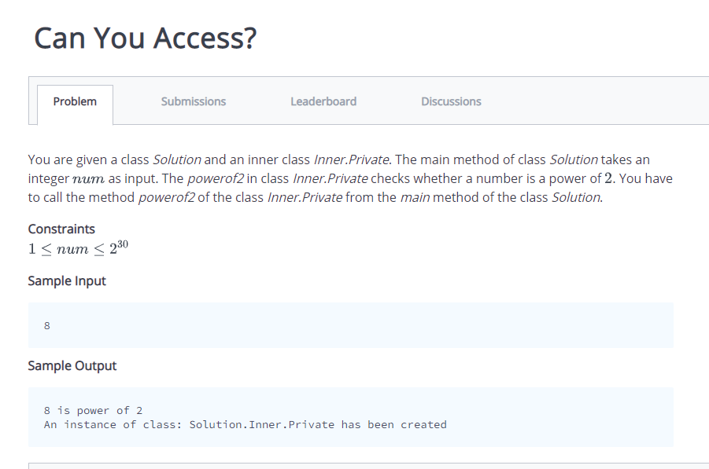The height and width of the screenshot is (469, 709).
Task: Click the num constraint formula
Action: click(x=78, y=248)
